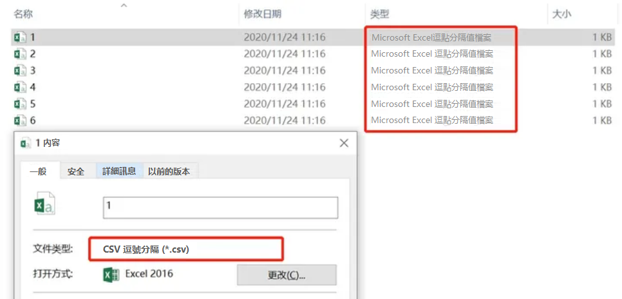Screen dimensions: 622x299
Task: Click the Excel CSV icon of file 1
Action: (20, 37)
